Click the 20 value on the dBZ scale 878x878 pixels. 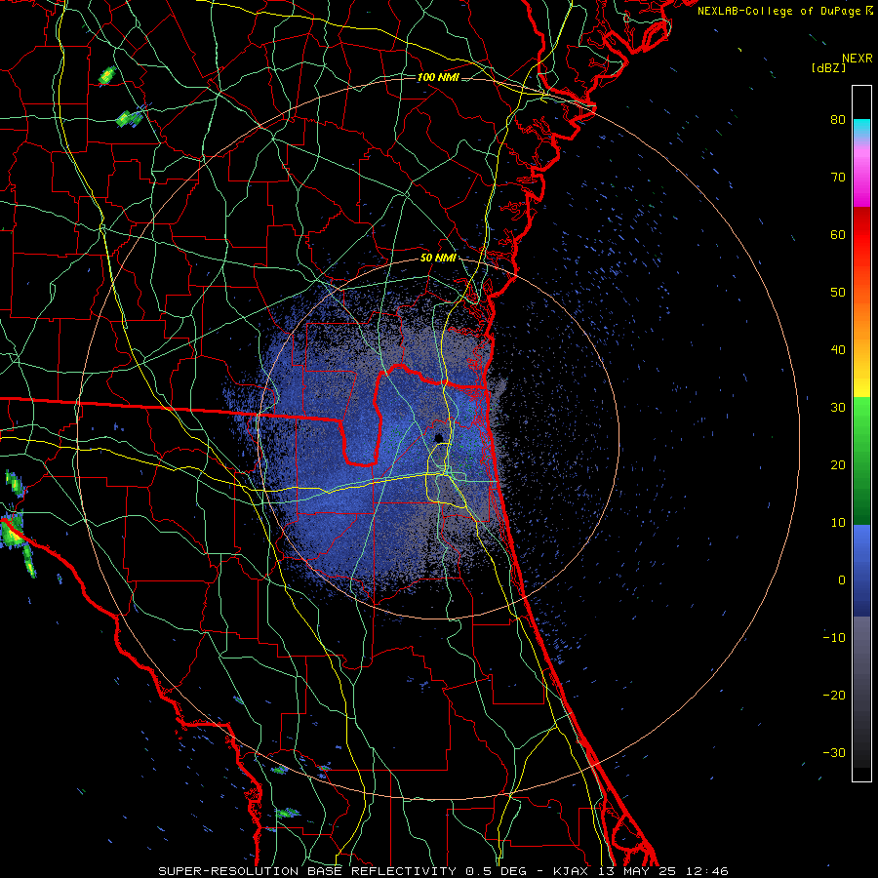click(838, 464)
